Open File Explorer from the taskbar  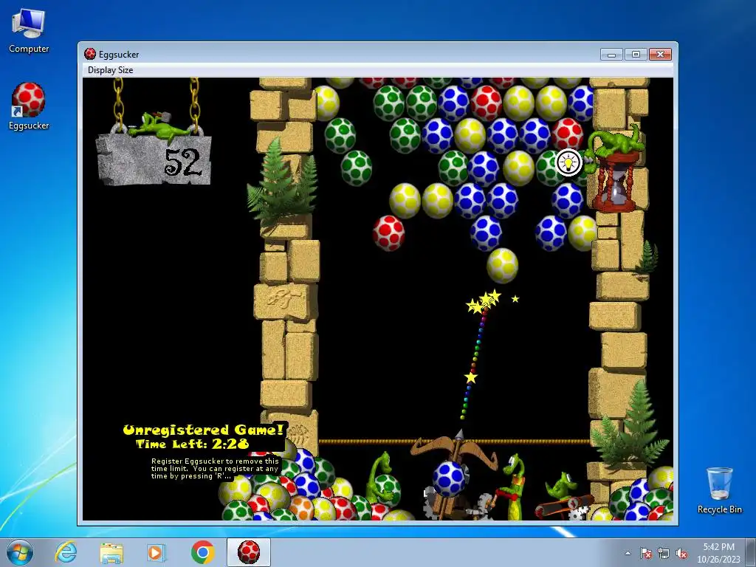click(111, 552)
